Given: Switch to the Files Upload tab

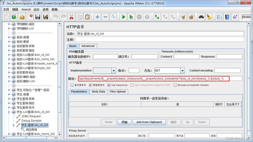Looking at the screenshot, I should coord(118,91).
